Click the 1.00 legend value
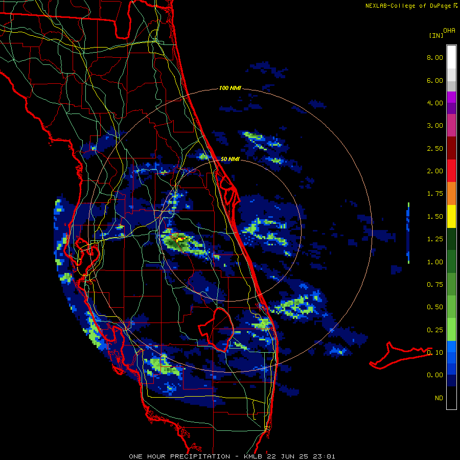460x460 pixels. 435,262
